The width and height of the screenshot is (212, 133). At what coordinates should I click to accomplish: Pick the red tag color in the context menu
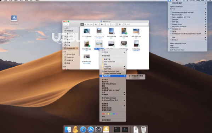click(x=103, y=114)
